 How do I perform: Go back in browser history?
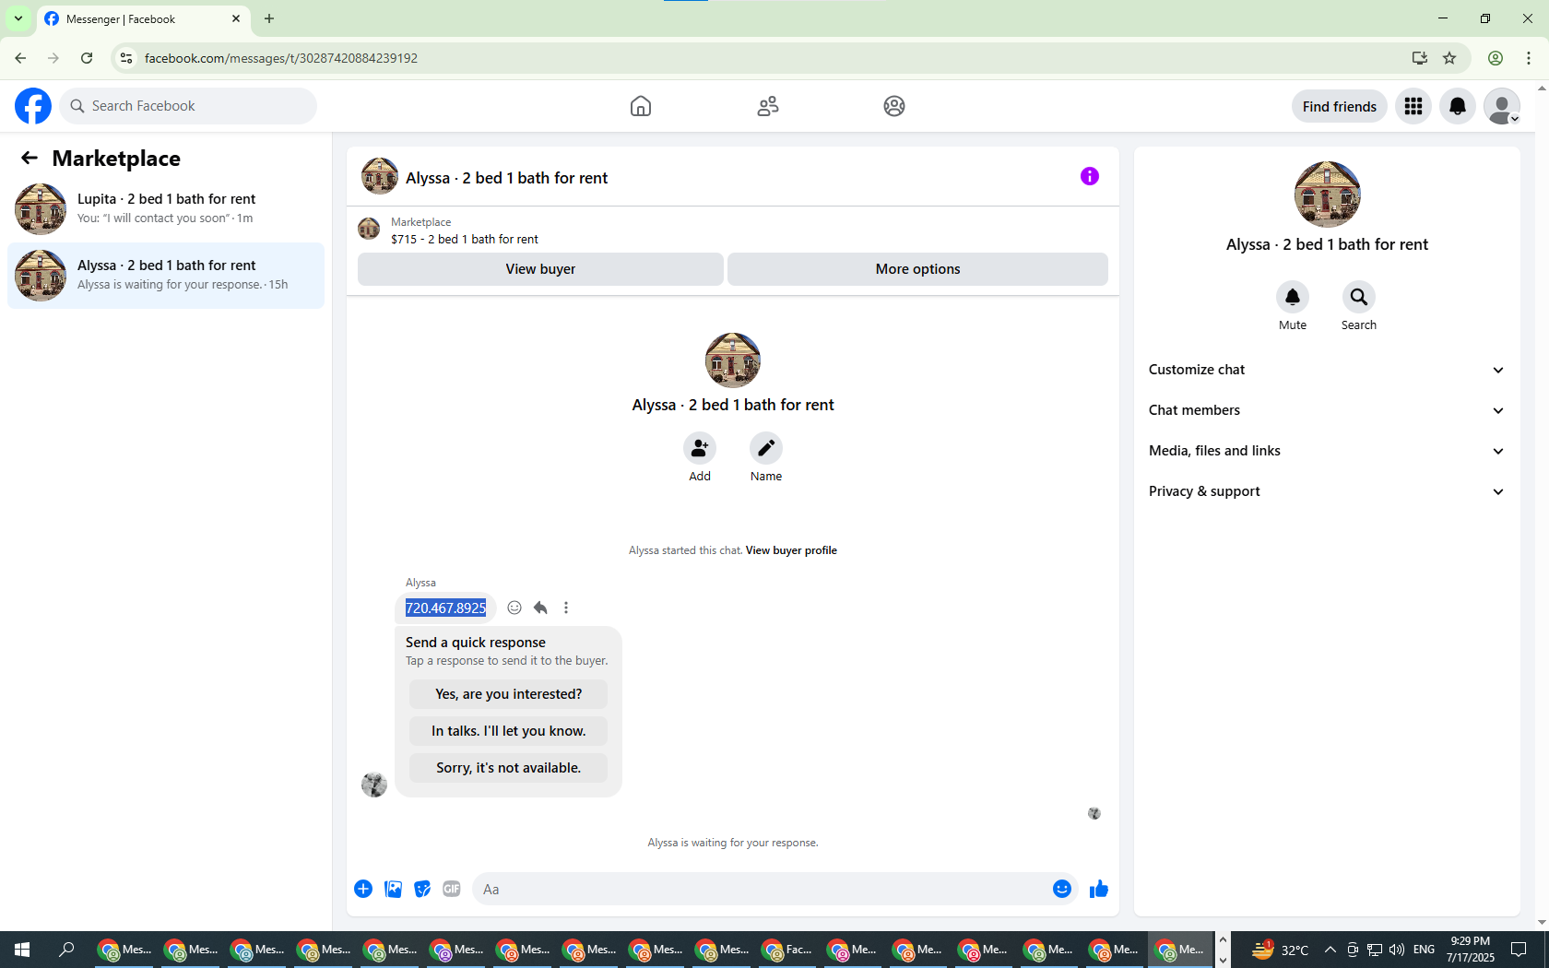20,58
